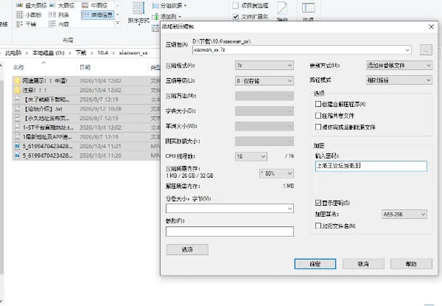Enable 项目复选框 in Explorer ribbon
Screen dimensions: 442x306
click(236, 6)
